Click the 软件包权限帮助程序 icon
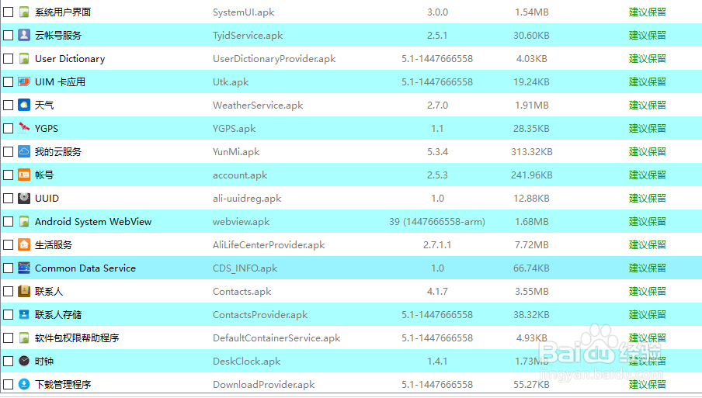 click(24, 337)
